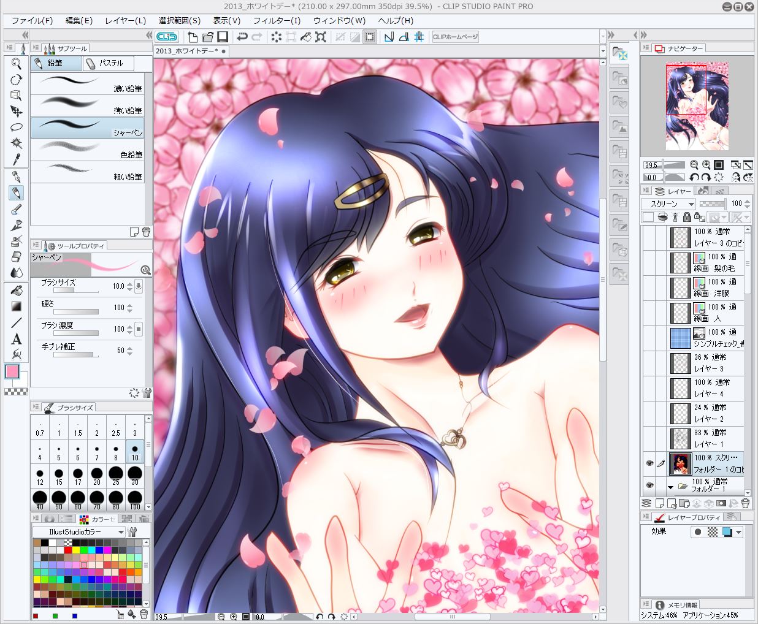Choose 色鉛筆 sub tool
Screen dimensions: 758x624
87,150
